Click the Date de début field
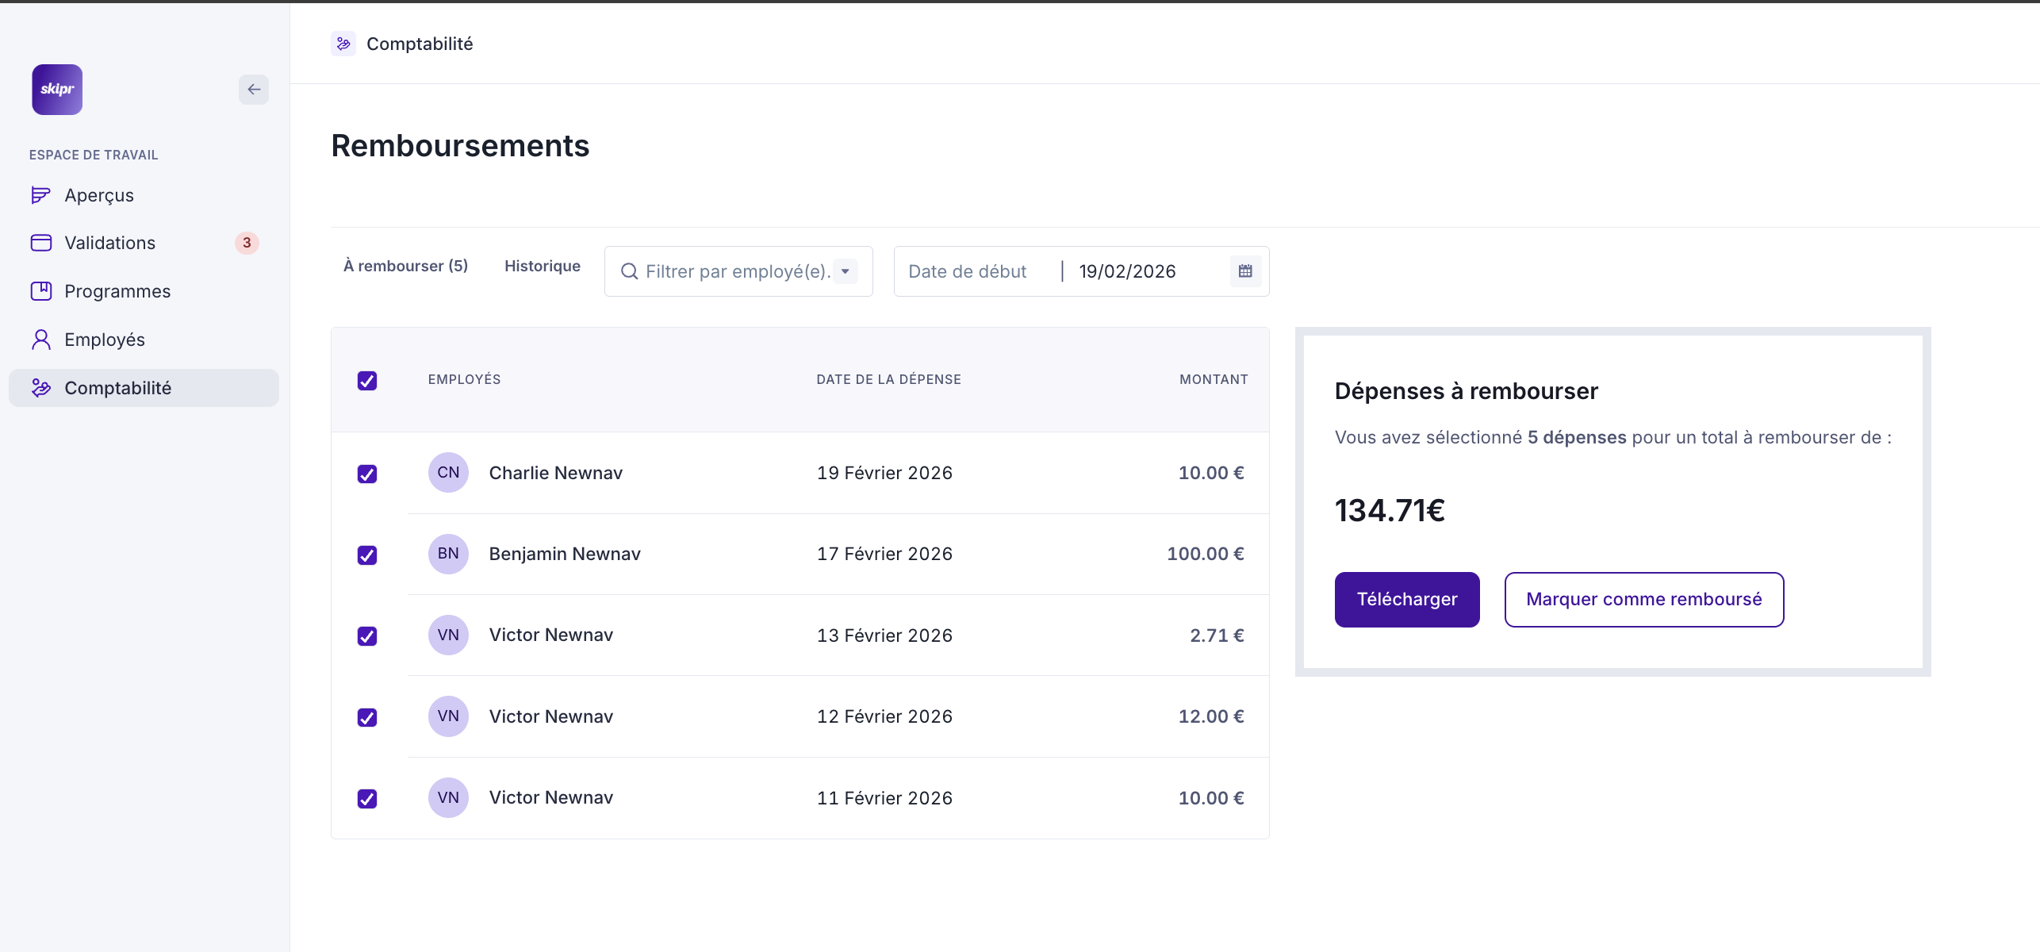 [968, 271]
